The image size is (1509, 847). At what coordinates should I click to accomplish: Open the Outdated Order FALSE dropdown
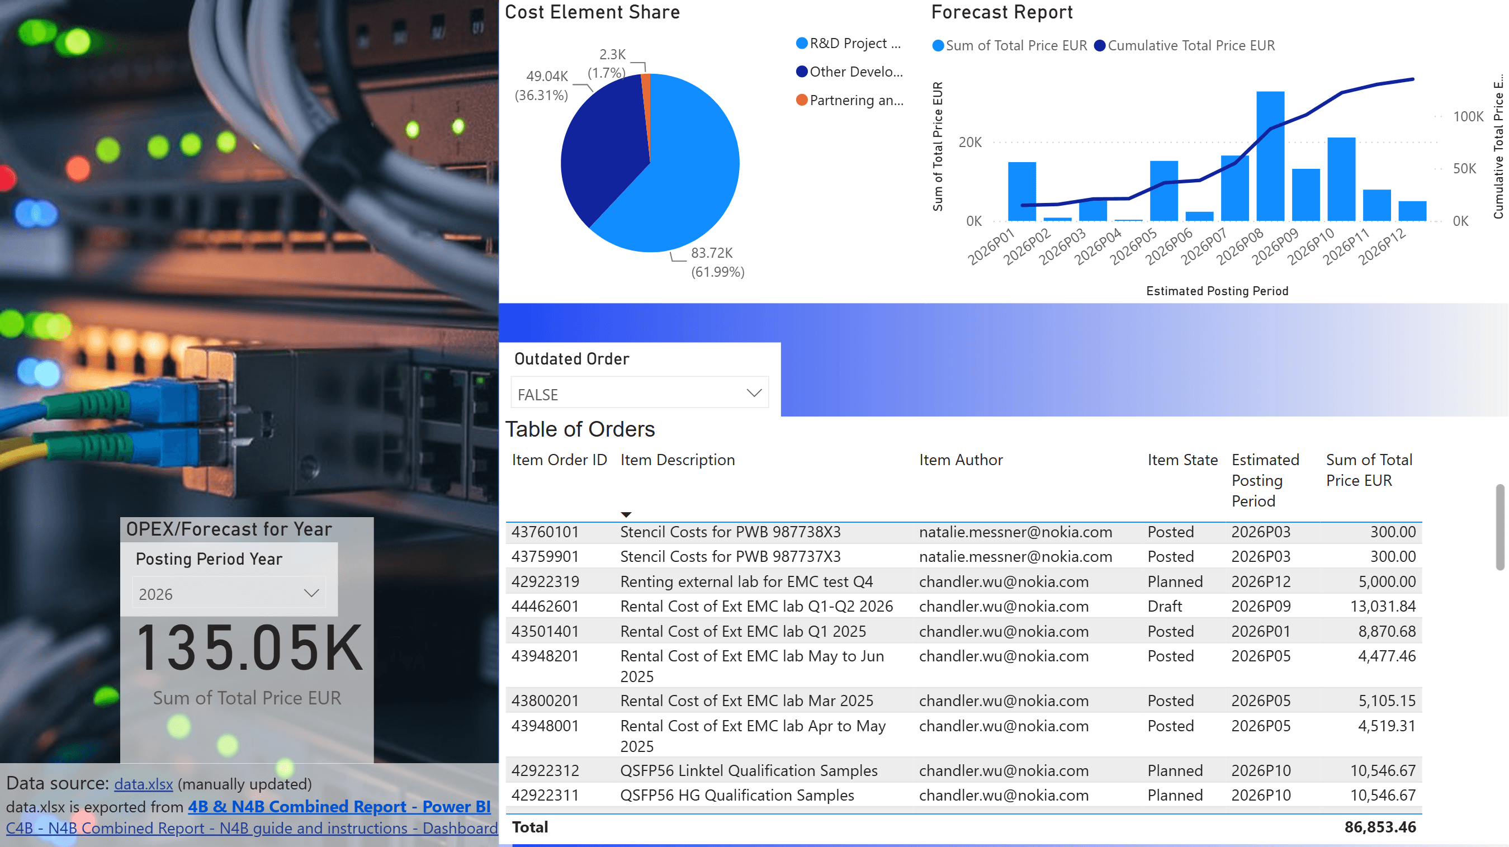(x=639, y=394)
